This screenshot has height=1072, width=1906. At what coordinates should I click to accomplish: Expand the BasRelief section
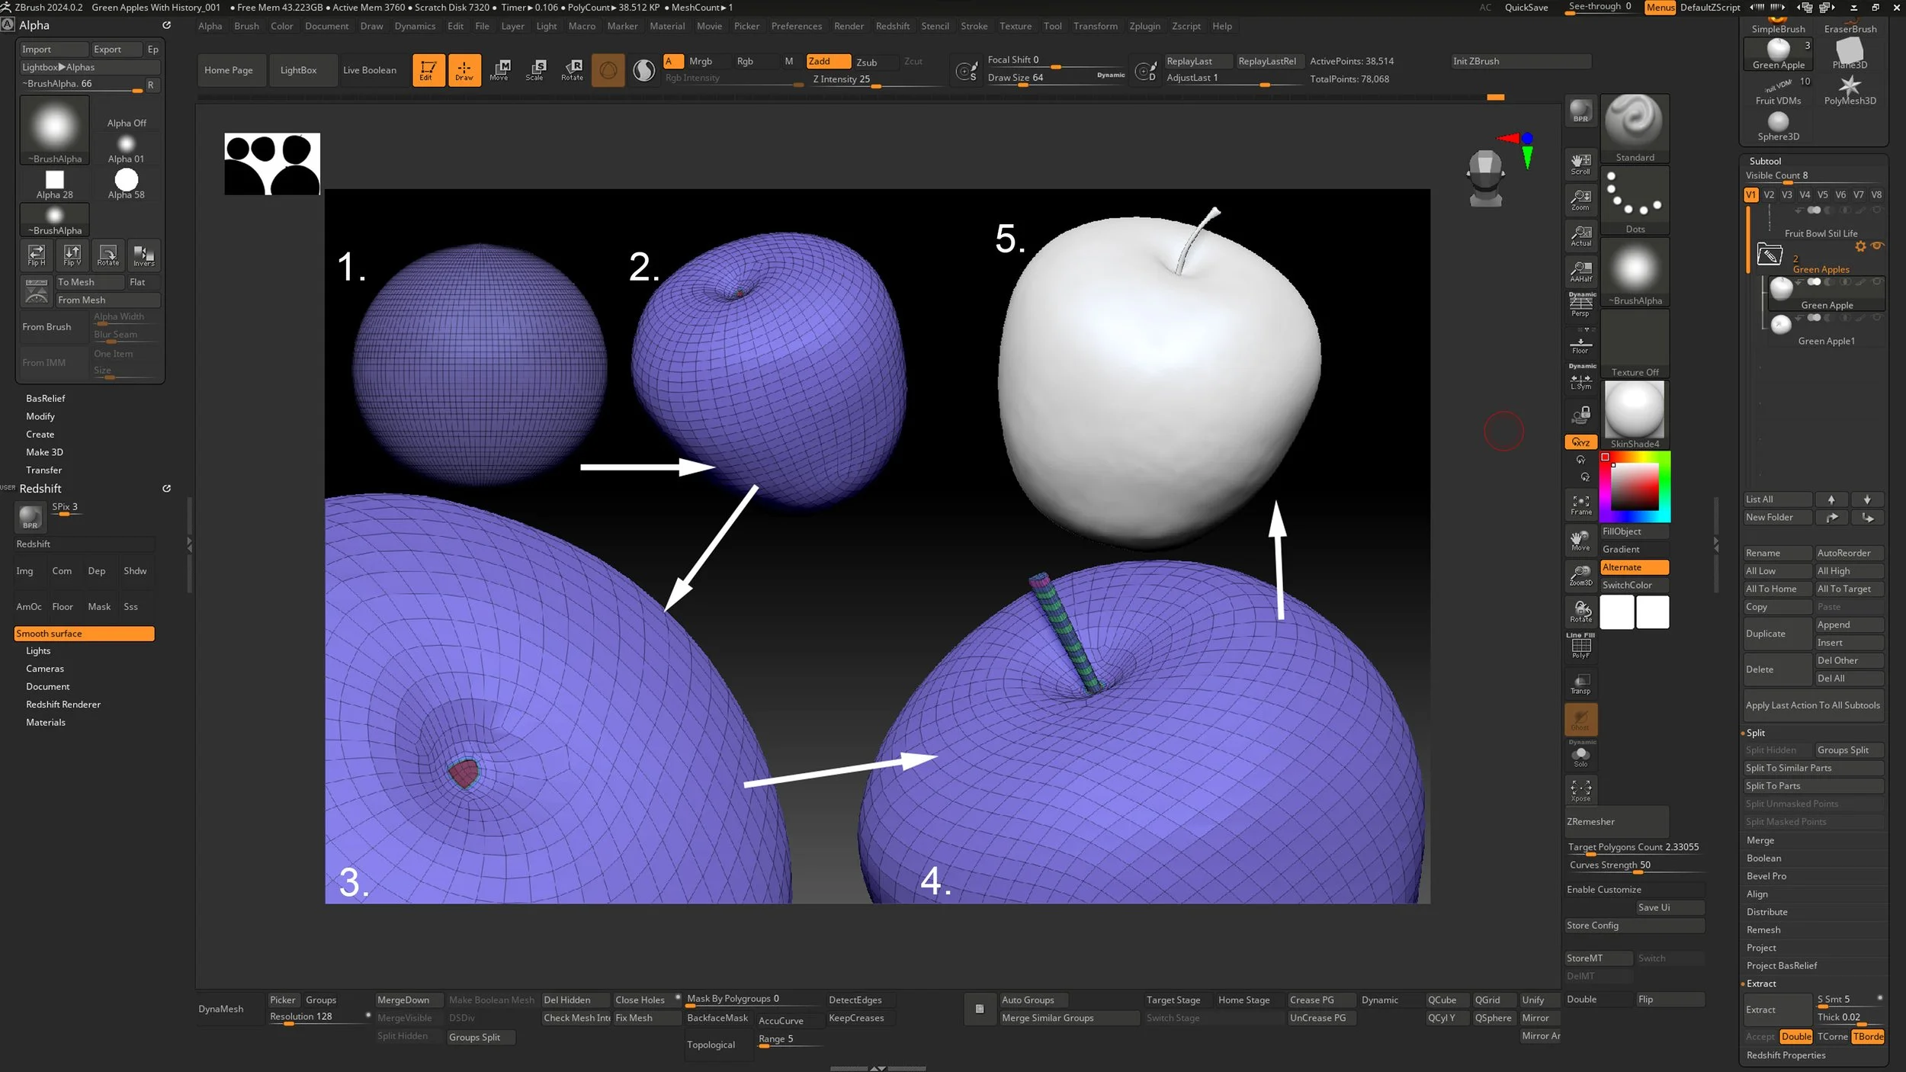pos(46,399)
